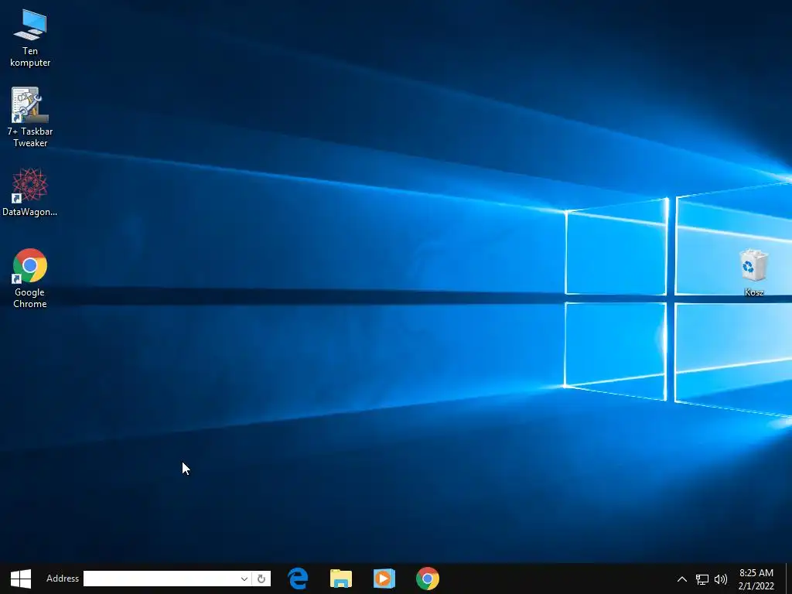792x594 pixels.
Task: Click in the taskbar Address field
Action: 161,579
